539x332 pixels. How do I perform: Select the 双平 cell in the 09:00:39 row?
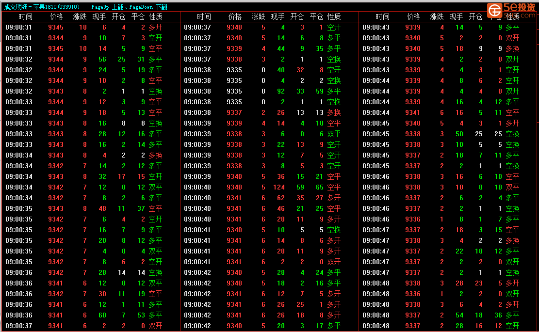tap(334, 134)
